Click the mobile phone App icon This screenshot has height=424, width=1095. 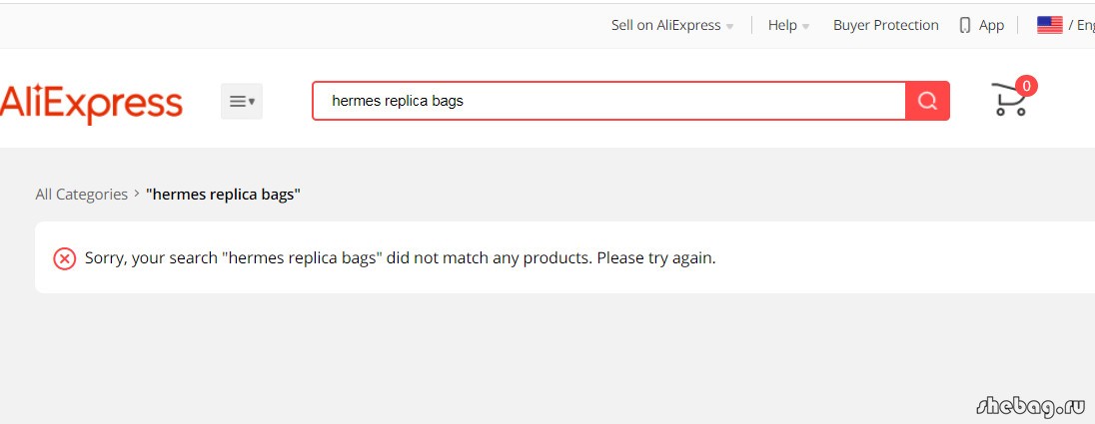pyautogui.click(x=965, y=26)
